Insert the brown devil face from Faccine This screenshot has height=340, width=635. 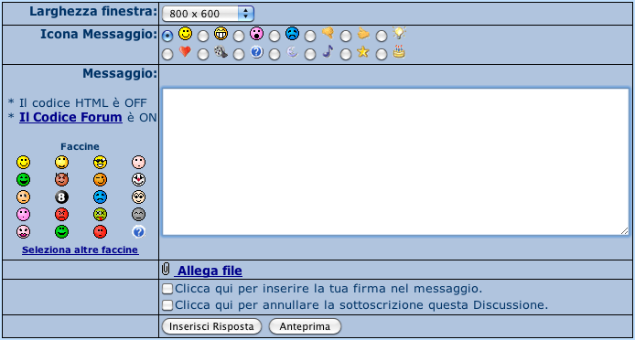(x=61, y=179)
